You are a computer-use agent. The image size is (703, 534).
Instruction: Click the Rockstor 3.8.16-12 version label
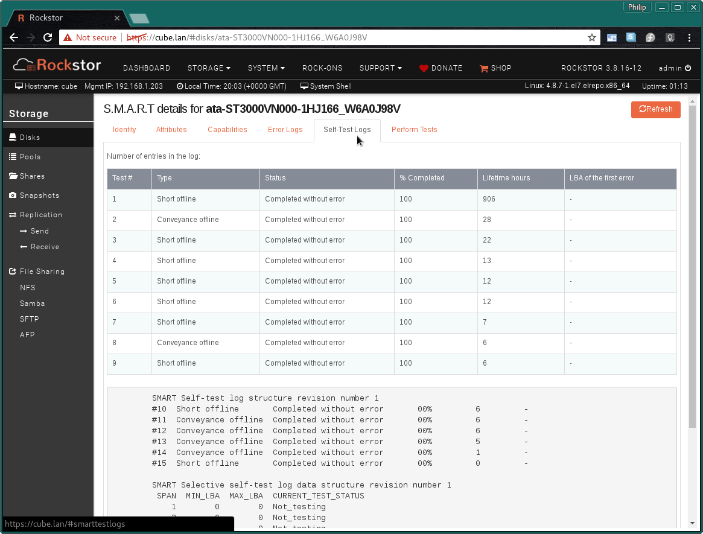click(x=601, y=68)
